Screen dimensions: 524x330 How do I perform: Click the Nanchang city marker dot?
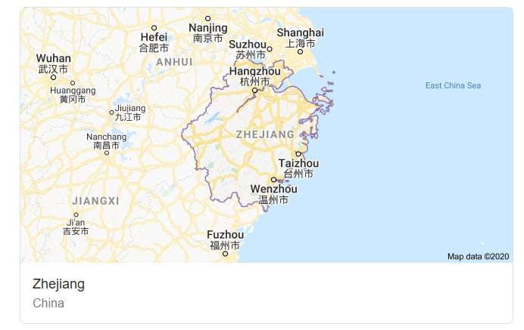click(x=107, y=153)
